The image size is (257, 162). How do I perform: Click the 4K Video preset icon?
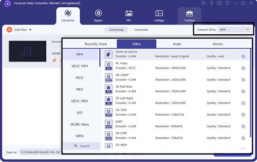[108, 66]
